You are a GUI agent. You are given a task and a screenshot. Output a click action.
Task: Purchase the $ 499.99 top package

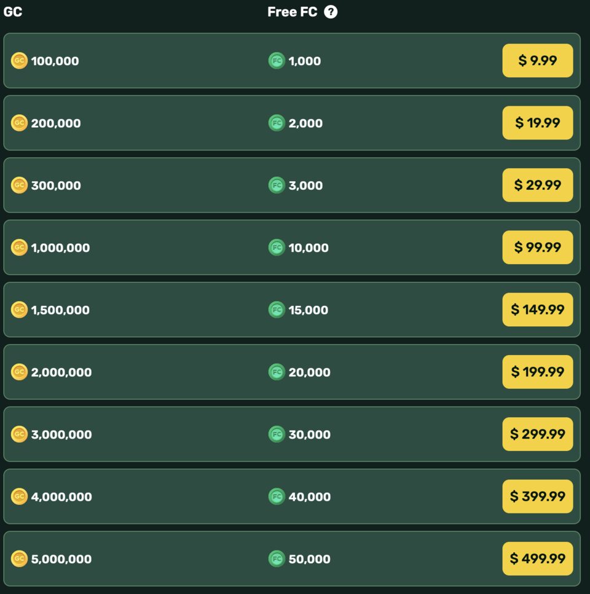coord(537,558)
